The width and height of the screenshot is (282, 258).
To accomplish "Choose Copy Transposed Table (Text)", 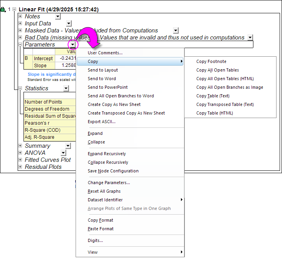I will pos(225,104).
